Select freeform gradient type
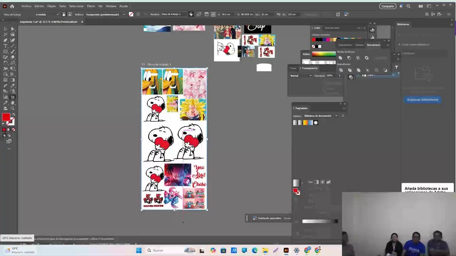This screenshot has height=256, width=456. point(328,182)
